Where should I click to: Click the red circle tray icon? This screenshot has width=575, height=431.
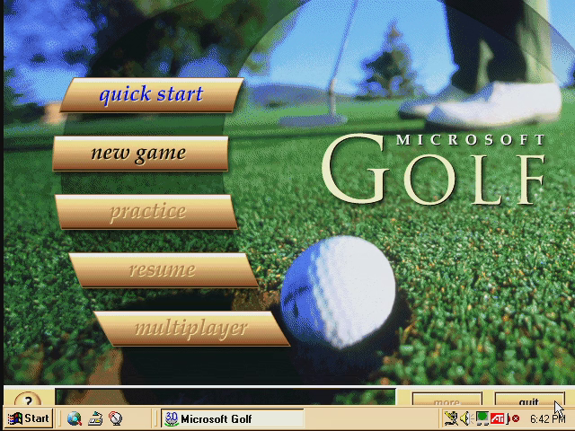pos(514,418)
